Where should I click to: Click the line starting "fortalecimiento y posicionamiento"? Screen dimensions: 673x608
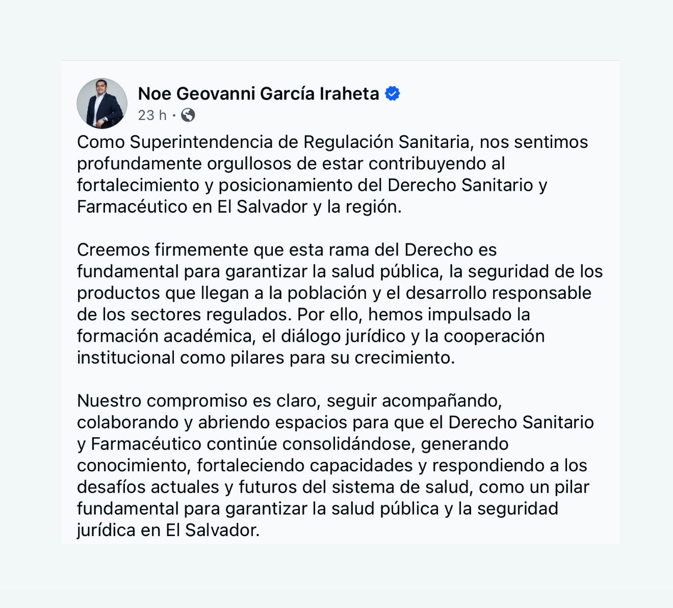coord(312,185)
